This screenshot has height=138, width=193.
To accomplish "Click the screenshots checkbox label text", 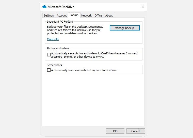I will [84, 70].
